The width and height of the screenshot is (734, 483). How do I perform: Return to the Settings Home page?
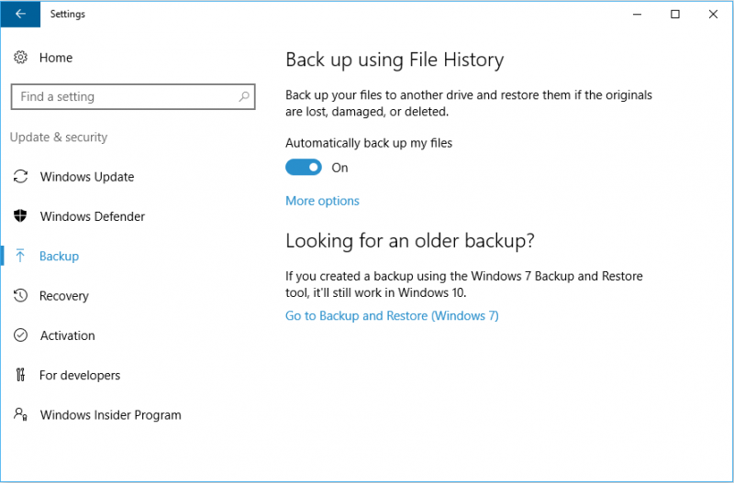(56, 58)
